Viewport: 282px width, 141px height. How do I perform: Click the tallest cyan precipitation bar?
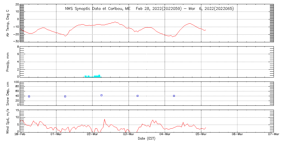tap(99, 76)
